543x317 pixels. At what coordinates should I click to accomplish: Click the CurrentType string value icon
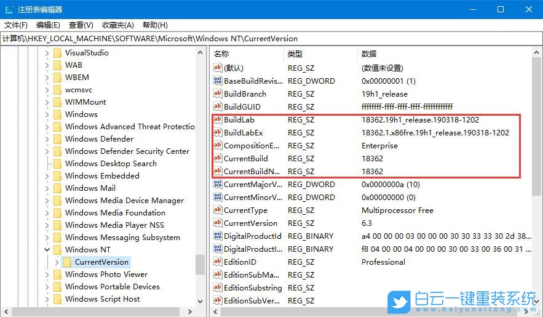(x=218, y=210)
